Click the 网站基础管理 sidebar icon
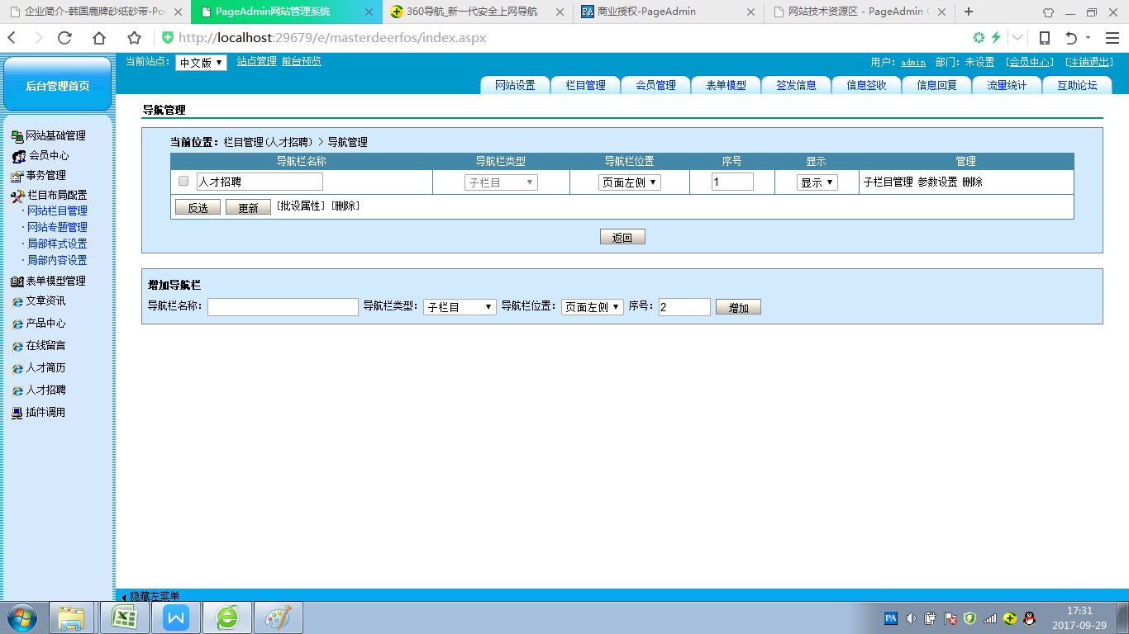The width and height of the screenshot is (1129, 634). tap(17, 136)
